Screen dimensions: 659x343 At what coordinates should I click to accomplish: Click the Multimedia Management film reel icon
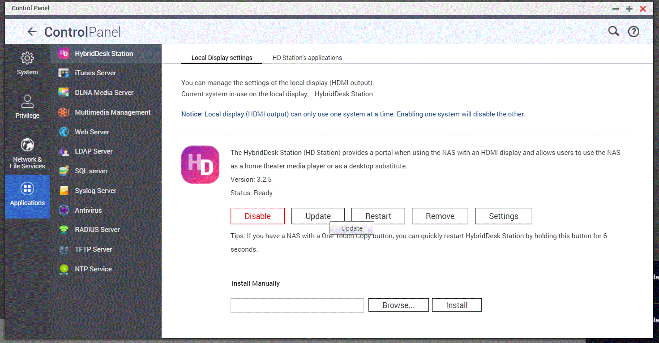tap(64, 112)
